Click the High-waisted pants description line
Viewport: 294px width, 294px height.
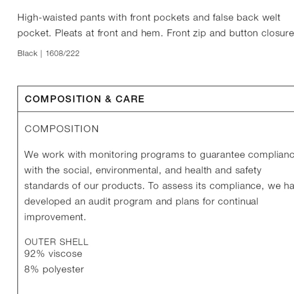149,18
